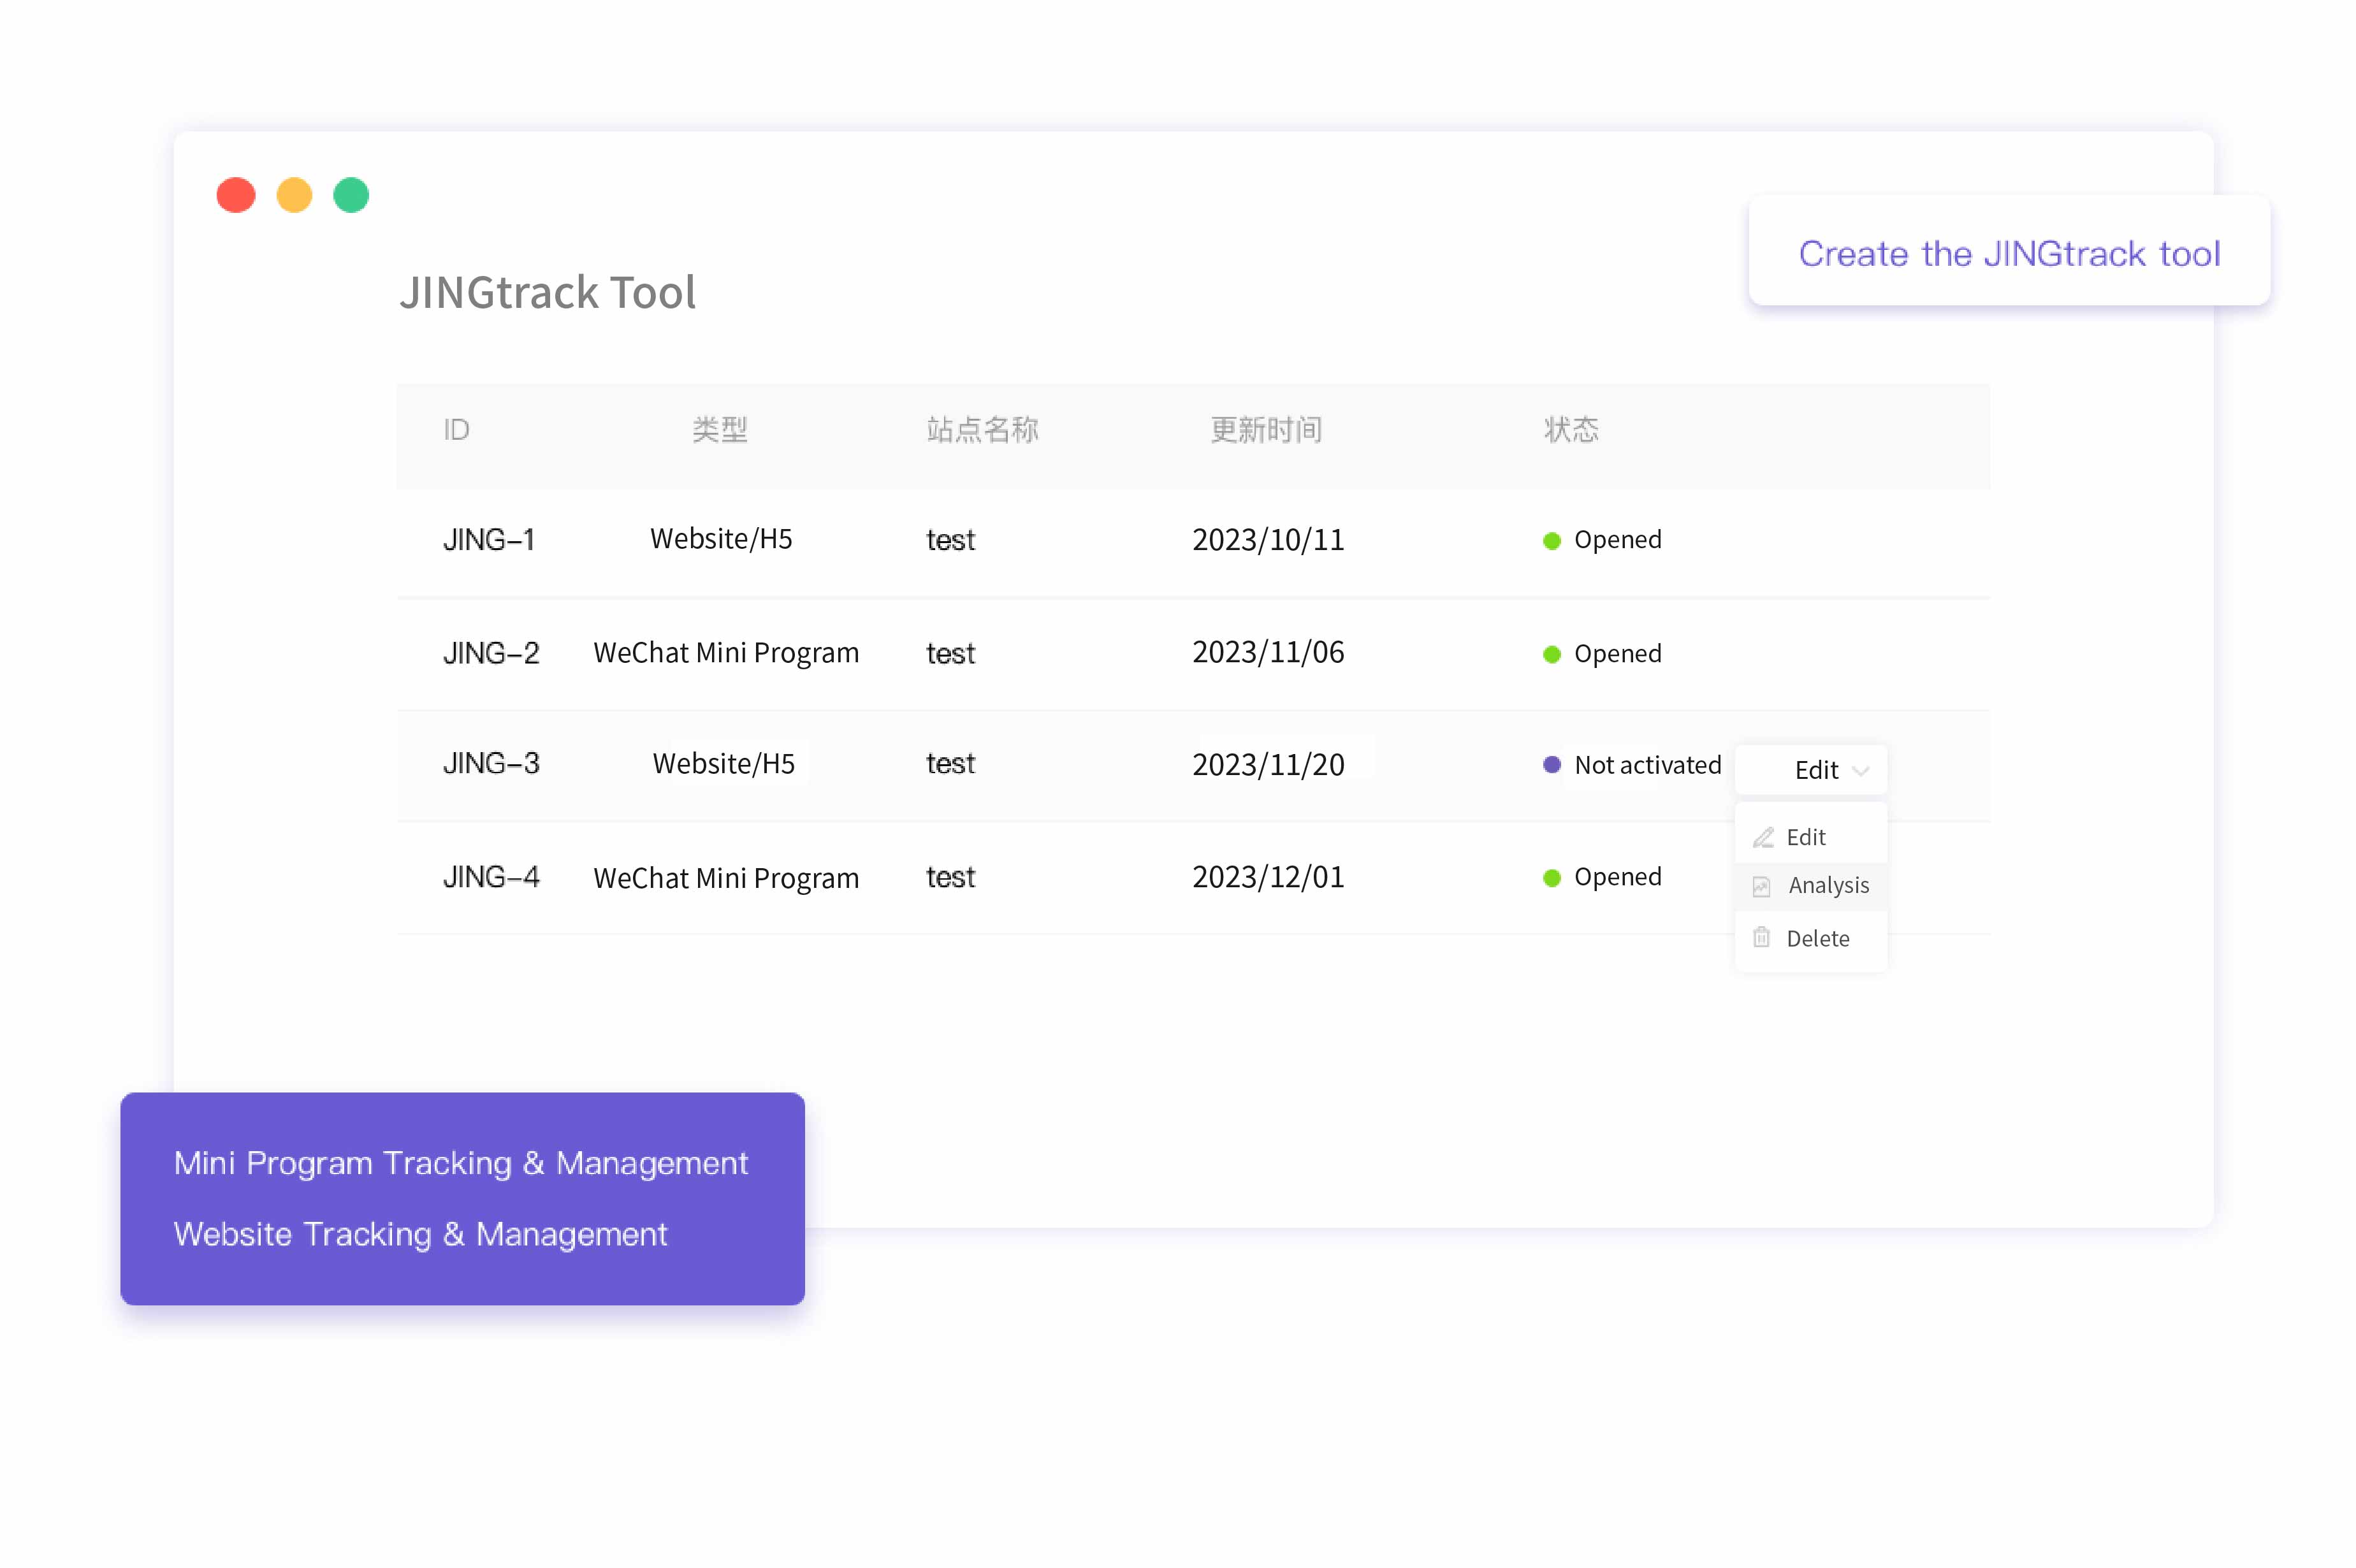2356x1568 pixels.
Task: Click the green maximize window dot
Action: coord(351,195)
